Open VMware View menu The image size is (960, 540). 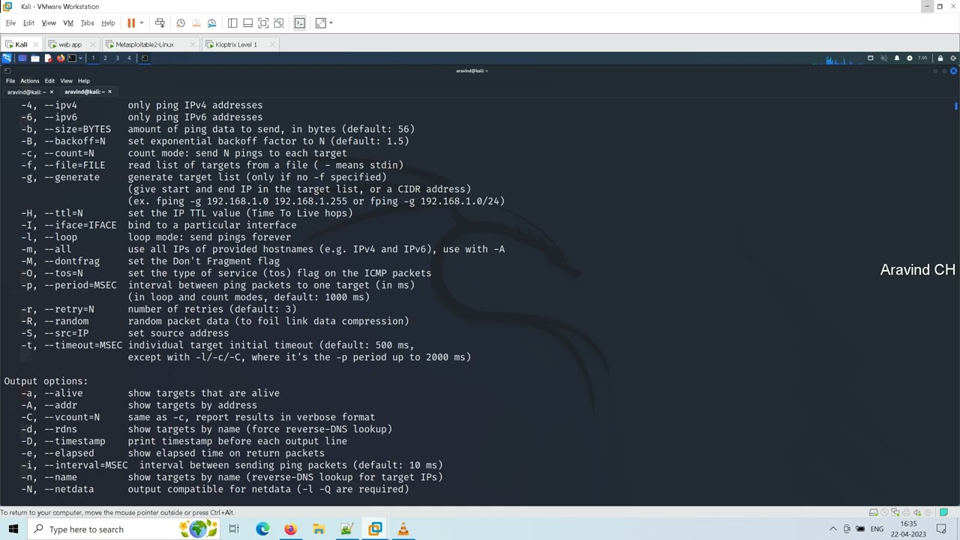(49, 23)
